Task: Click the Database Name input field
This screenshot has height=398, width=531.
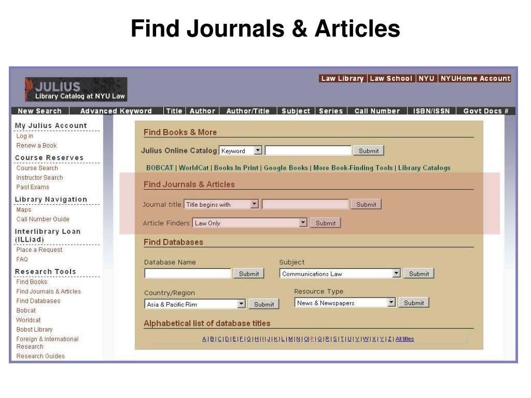Action: (x=188, y=274)
